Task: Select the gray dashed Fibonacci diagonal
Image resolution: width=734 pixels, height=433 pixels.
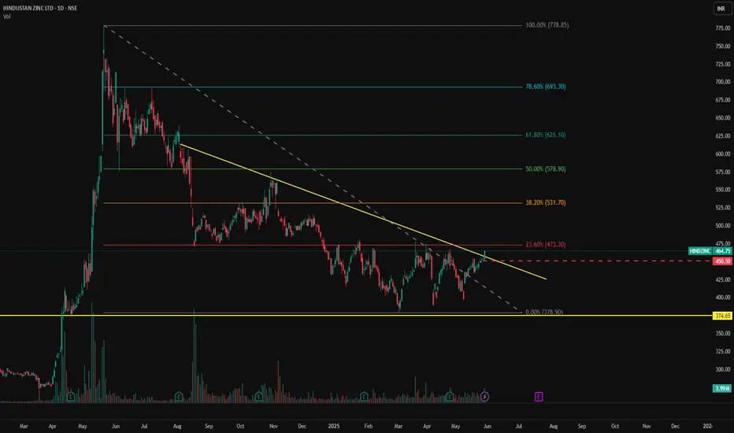Action: pos(313,168)
